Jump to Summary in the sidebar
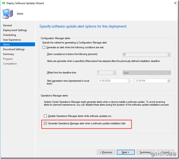 pyautogui.click(x=9, y=54)
